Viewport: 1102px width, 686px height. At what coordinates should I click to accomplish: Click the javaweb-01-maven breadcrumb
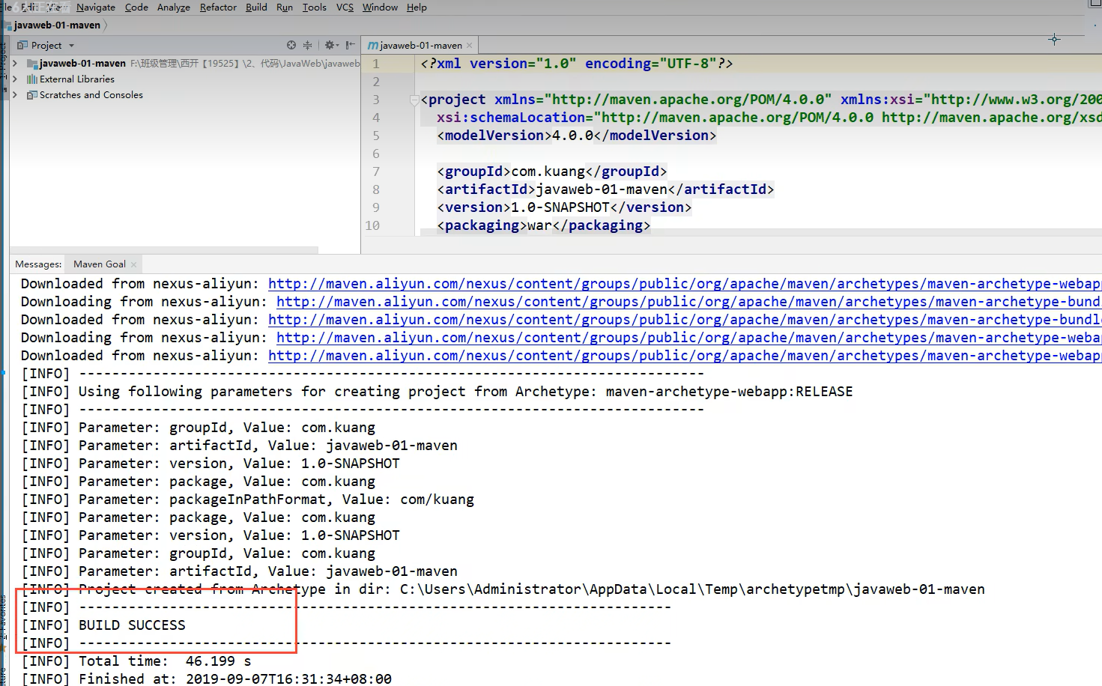click(x=57, y=25)
